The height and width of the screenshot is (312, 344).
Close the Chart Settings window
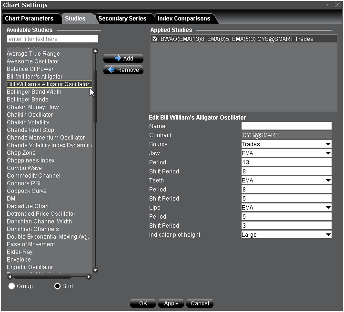tap(336, 5)
